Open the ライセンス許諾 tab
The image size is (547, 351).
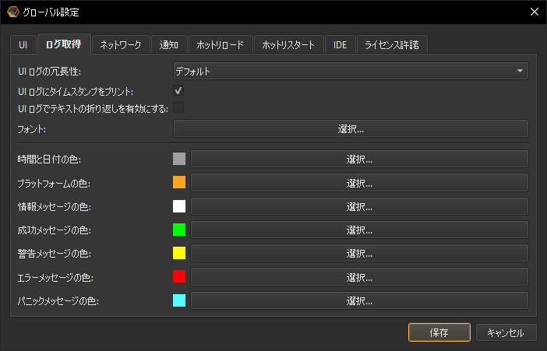click(x=392, y=44)
